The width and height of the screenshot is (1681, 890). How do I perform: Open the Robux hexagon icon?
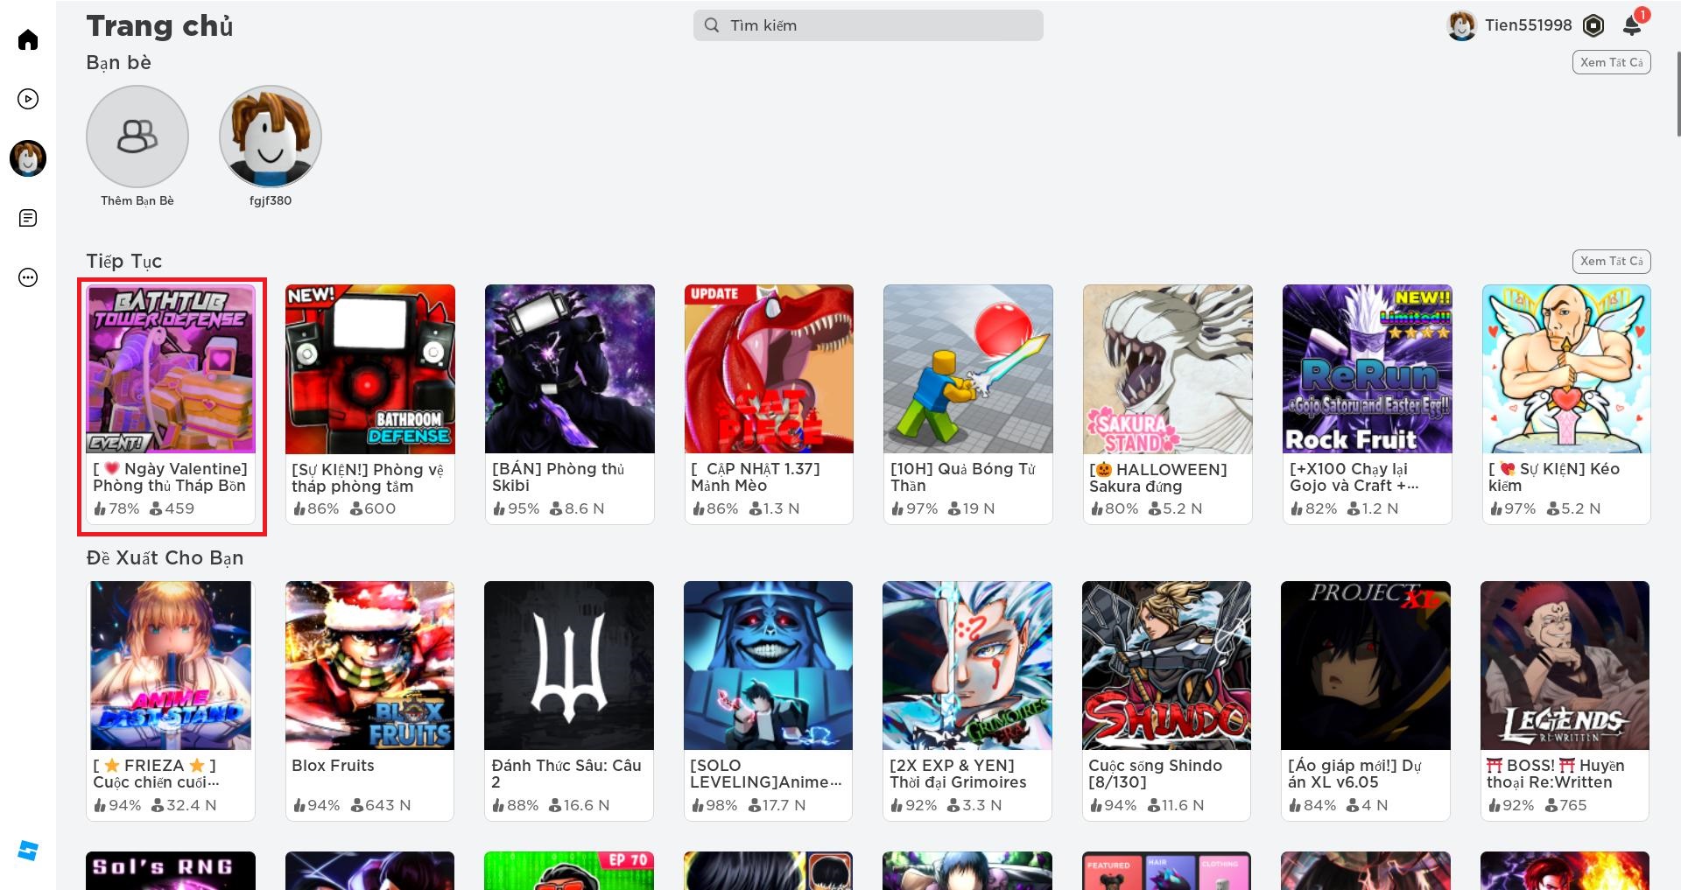[1593, 25]
